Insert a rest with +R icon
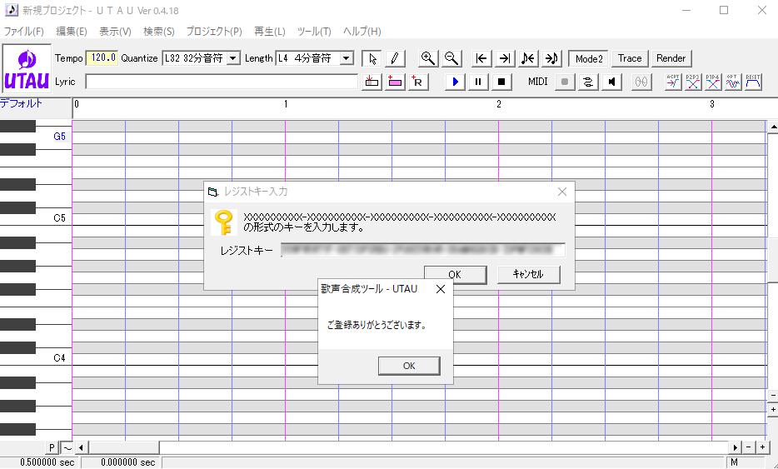The width and height of the screenshot is (778, 469). (x=418, y=82)
